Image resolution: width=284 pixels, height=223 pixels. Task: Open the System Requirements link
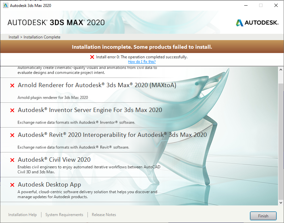tap(64, 215)
